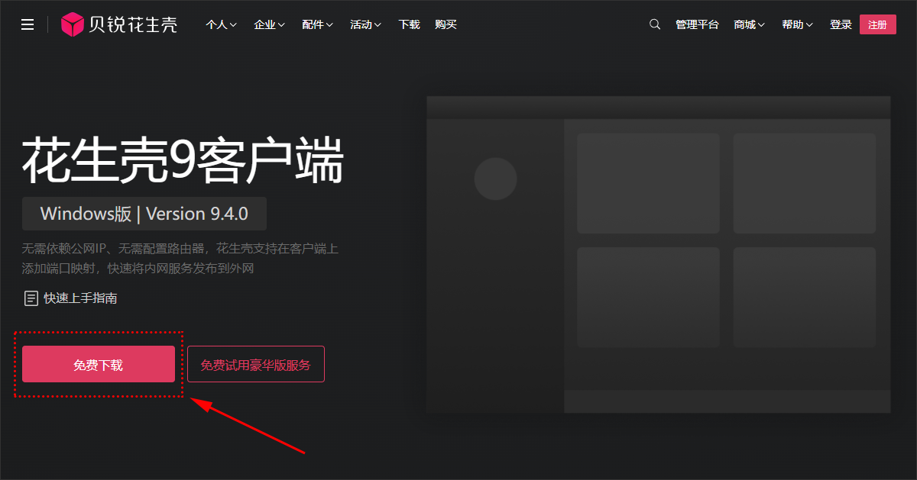The height and width of the screenshot is (480, 917).
Task: Open the hamburger menu icon
Action: click(x=28, y=24)
